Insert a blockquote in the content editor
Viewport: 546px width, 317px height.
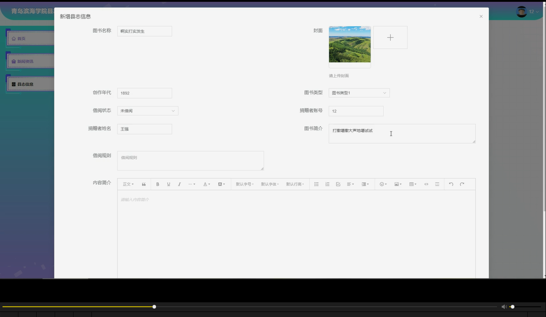click(143, 184)
